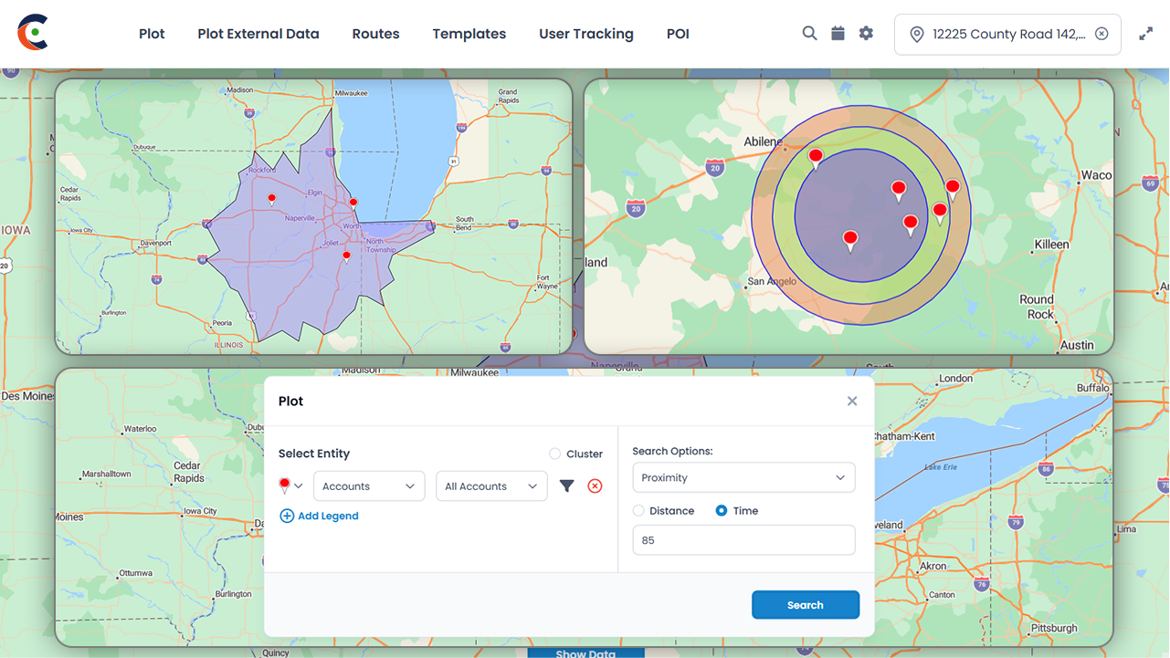This screenshot has height=658, width=1170.
Task: Click the proximity rings map thumbnail
Action: (x=849, y=216)
